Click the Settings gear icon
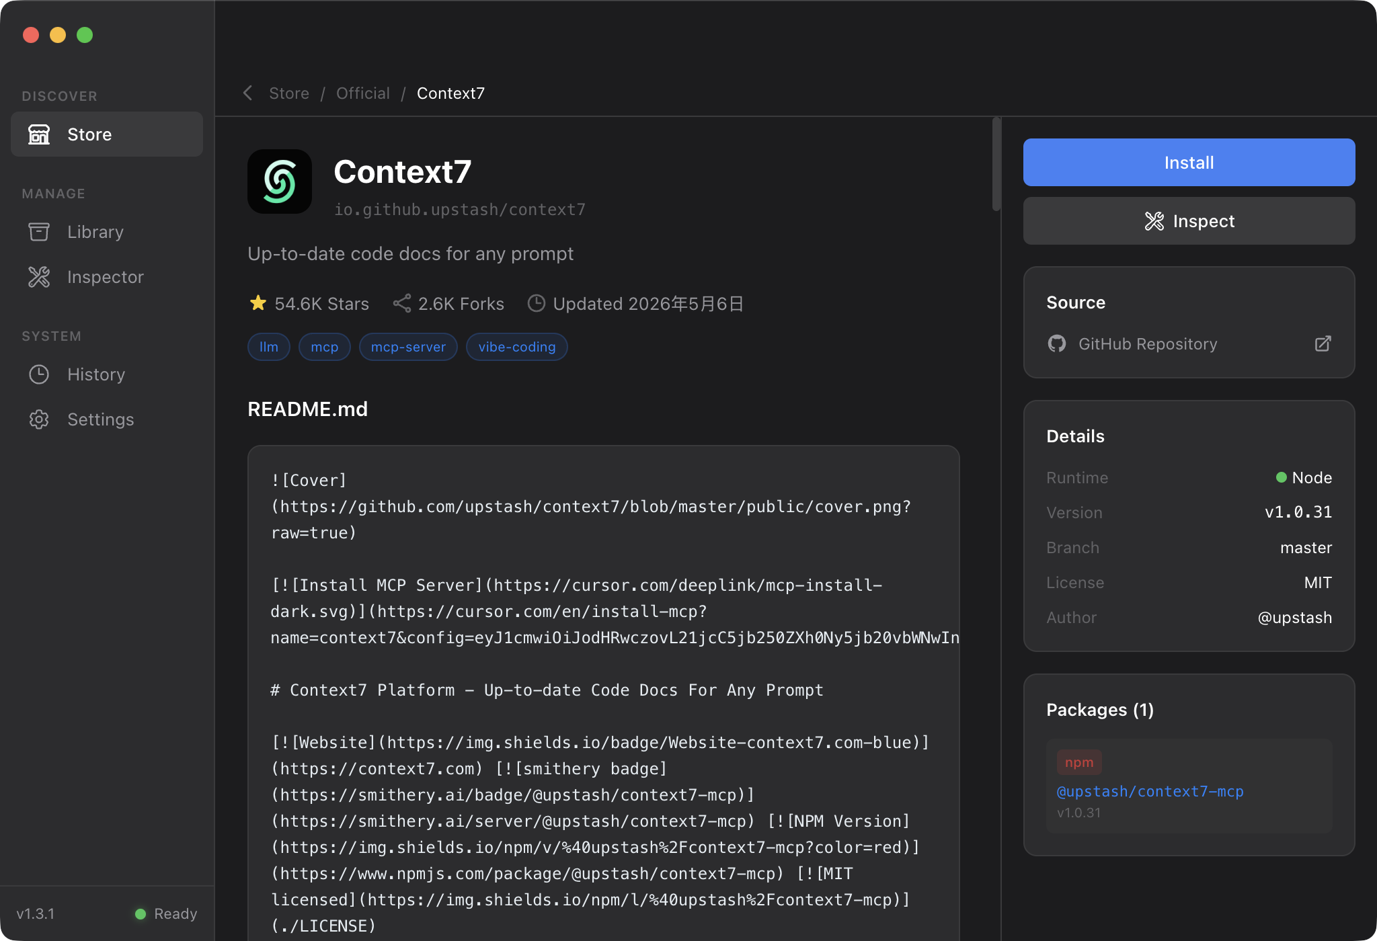Screen dimensions: 1377x941 [x=39, y=419]
